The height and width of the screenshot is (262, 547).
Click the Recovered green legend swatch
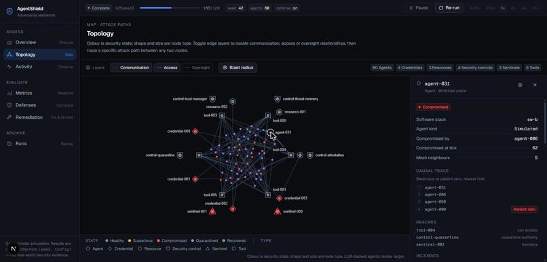225,241
